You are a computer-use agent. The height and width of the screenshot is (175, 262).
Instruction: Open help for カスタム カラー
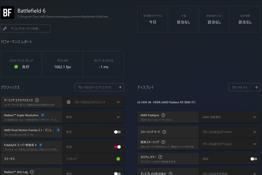160,157
